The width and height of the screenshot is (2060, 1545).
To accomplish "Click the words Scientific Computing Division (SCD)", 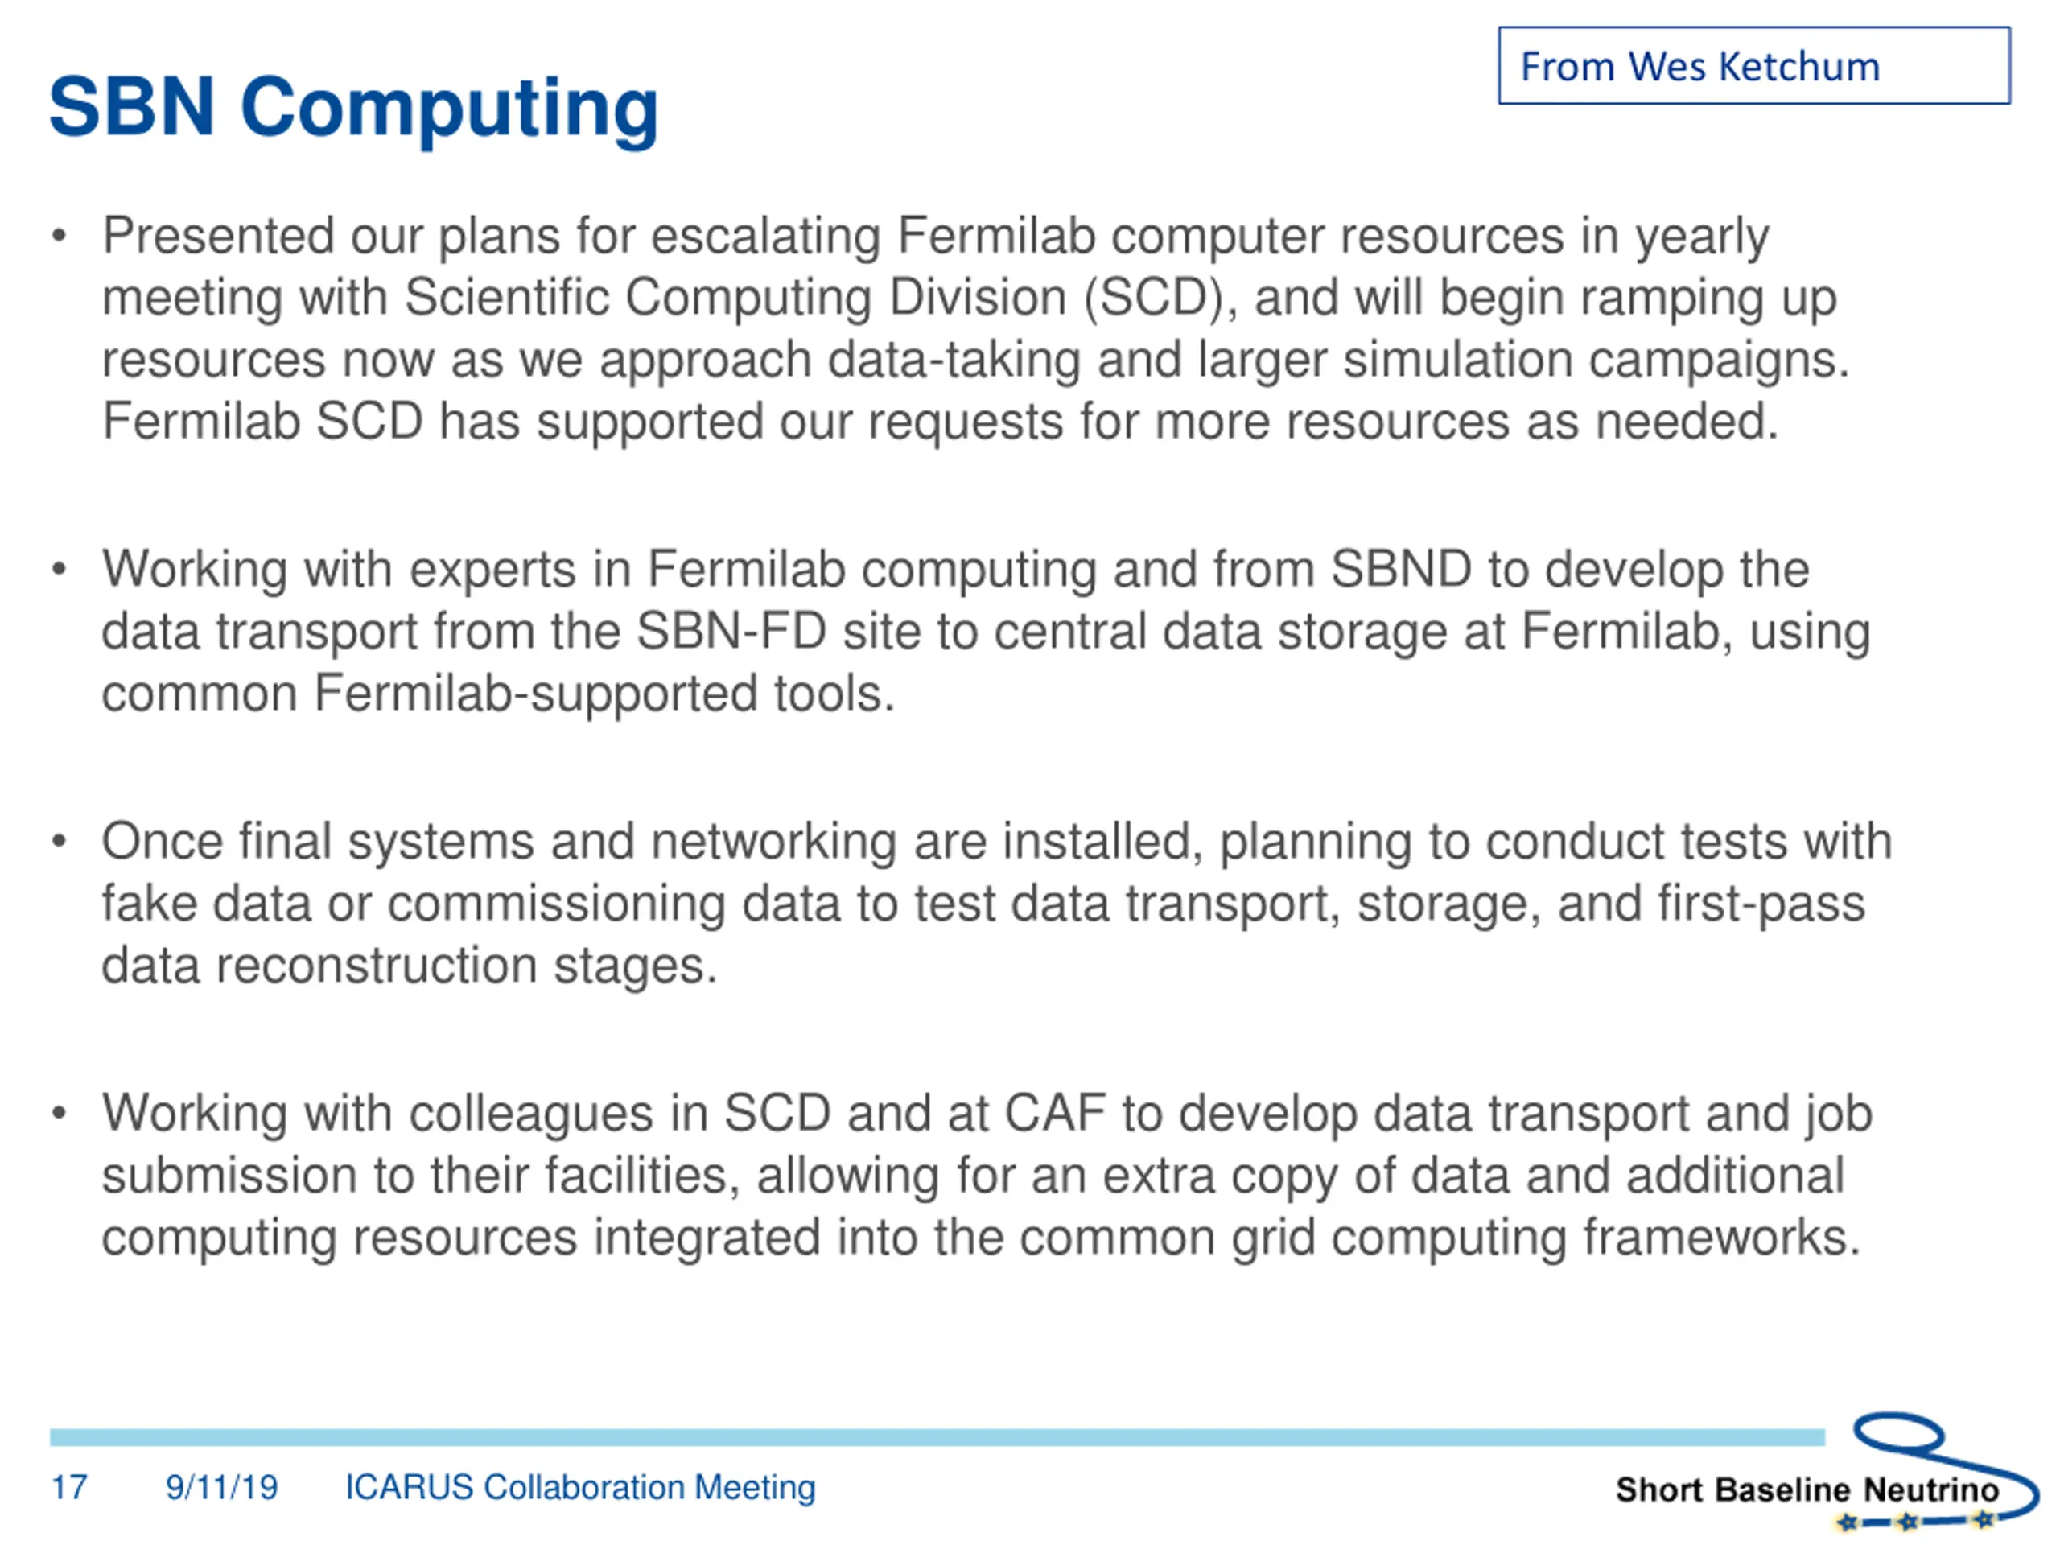I will [x=813, y=298].
